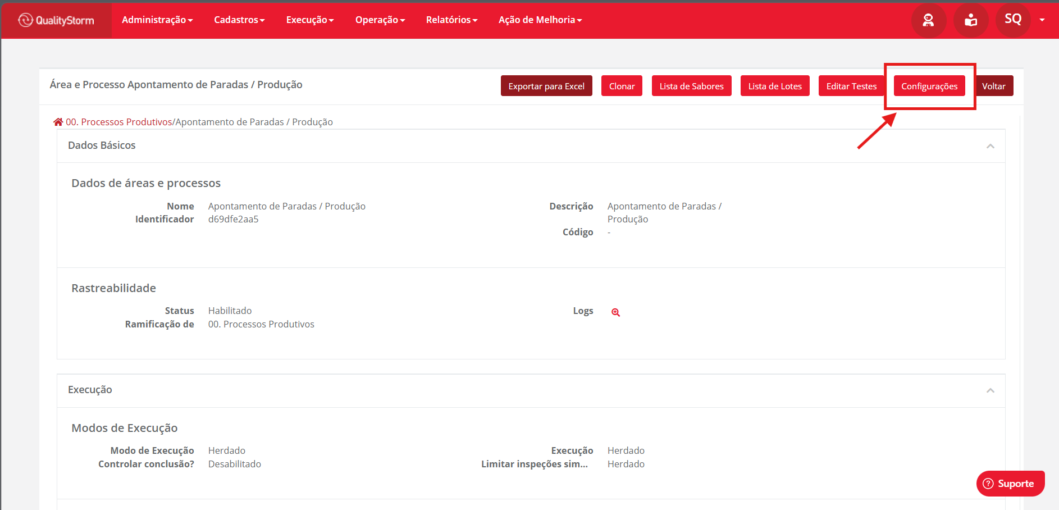Expand the Ação de Melhoria menu
1059x510 pixels.
[540, 20]
